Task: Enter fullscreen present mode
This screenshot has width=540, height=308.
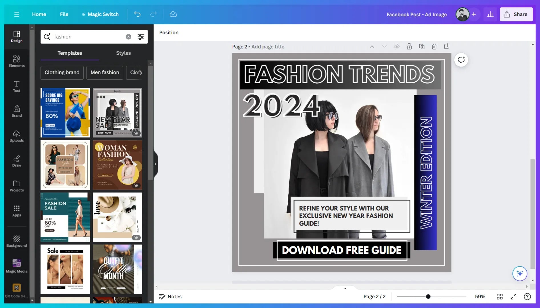Action: 513,297
